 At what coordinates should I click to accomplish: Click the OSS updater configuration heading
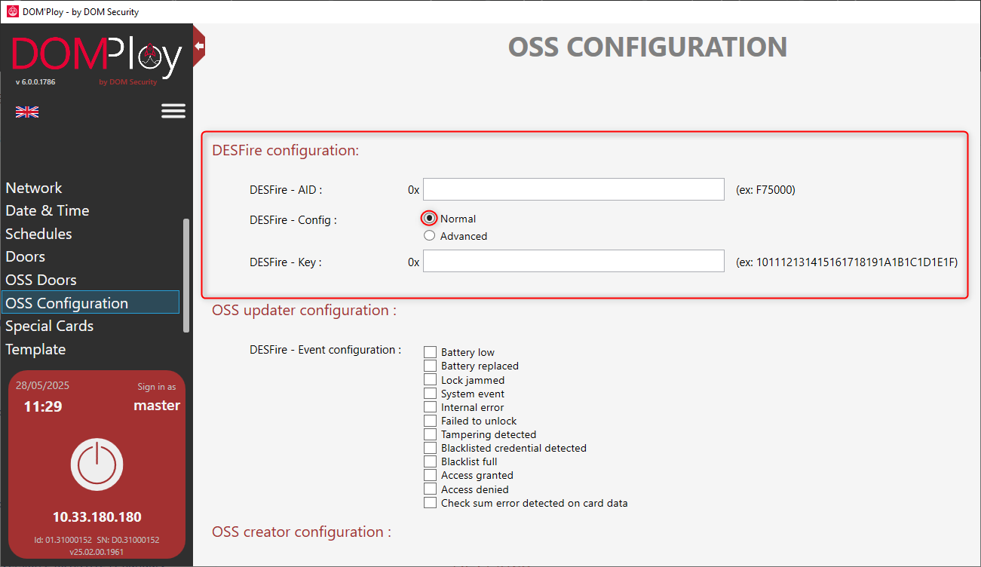304,311
